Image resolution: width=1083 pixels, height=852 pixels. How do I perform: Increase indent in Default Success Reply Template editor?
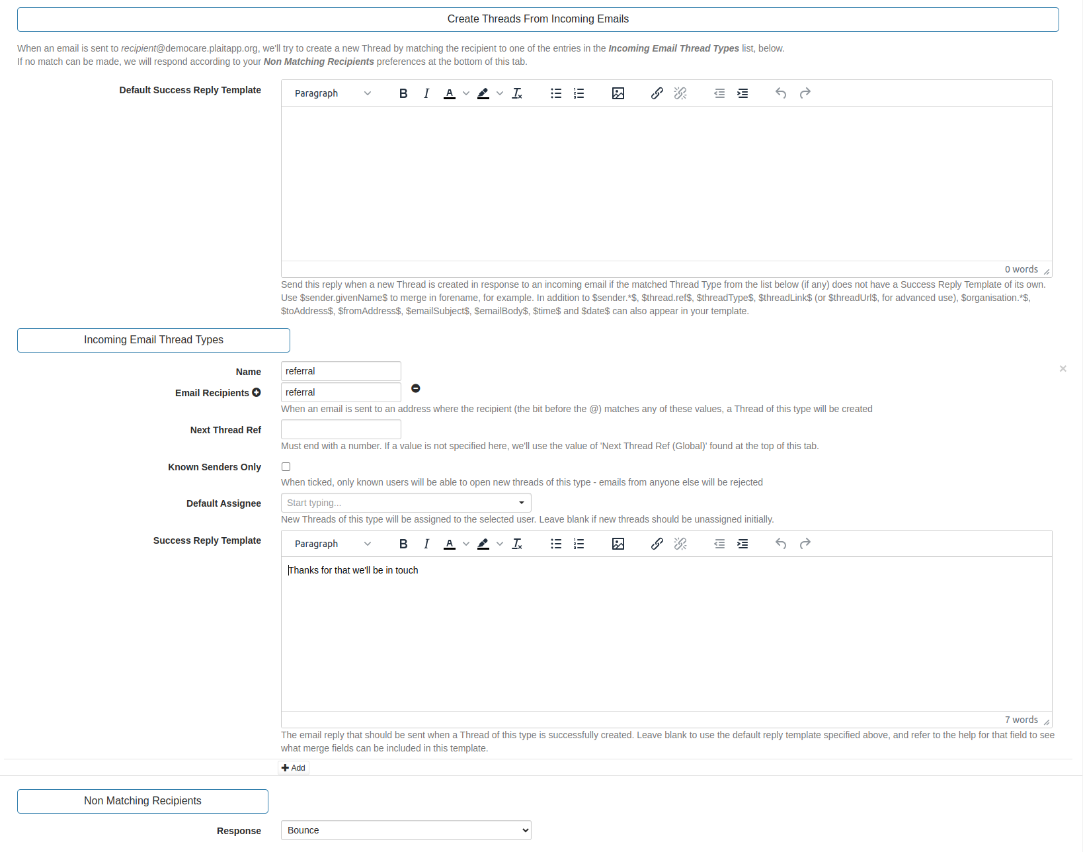[x=742, y=93]
